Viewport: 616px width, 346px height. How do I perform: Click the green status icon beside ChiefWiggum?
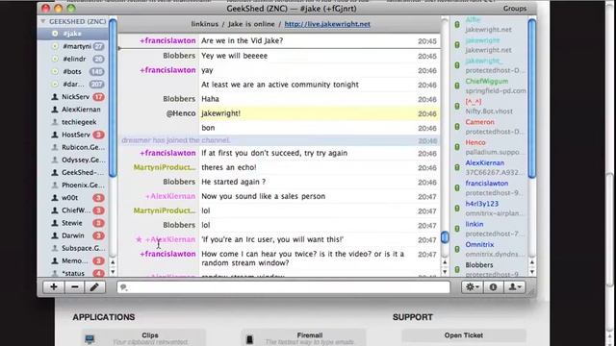tap(457, 86)
